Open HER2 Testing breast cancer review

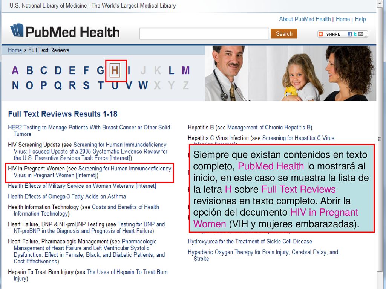pyautogui.click(x=89, y=131)
